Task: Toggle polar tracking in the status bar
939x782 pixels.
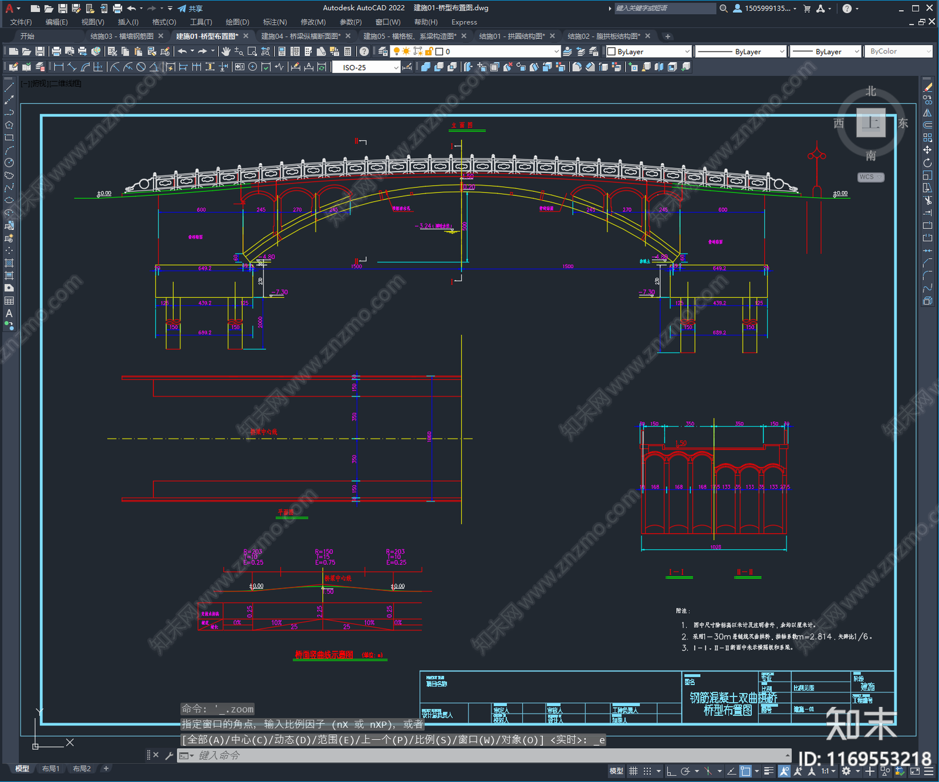Action: [x=685, y=771]
